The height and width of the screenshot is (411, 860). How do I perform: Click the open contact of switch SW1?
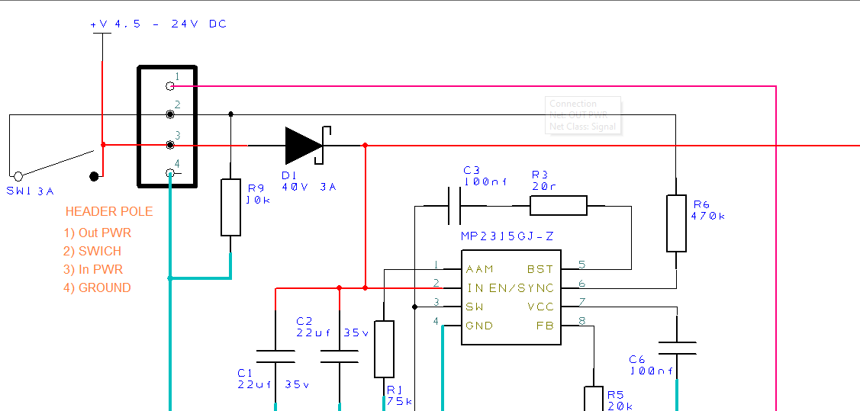[18, 176]
